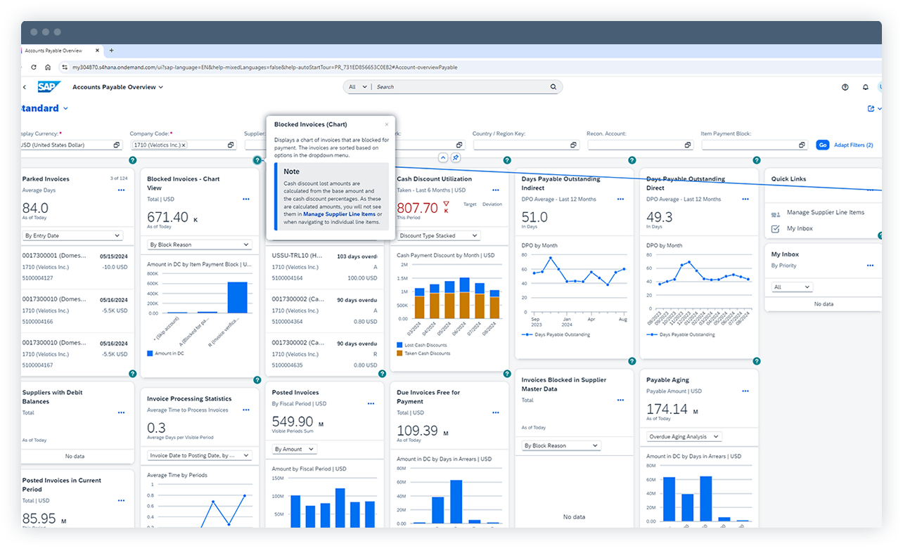
Task: Open Adapt Filters (2)
Action: [x=853, y=145]
